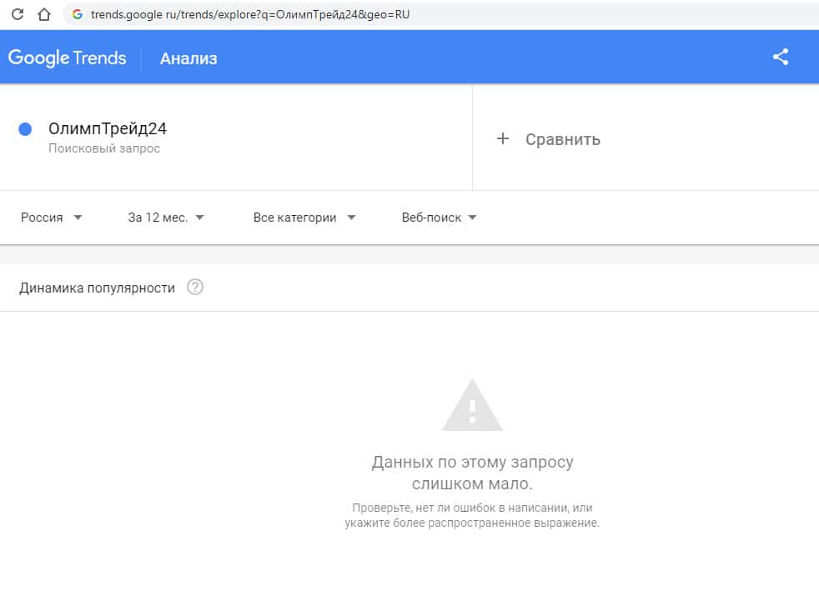Click the warning triangle icon
819x591 pixels.
tap(472, 405)
